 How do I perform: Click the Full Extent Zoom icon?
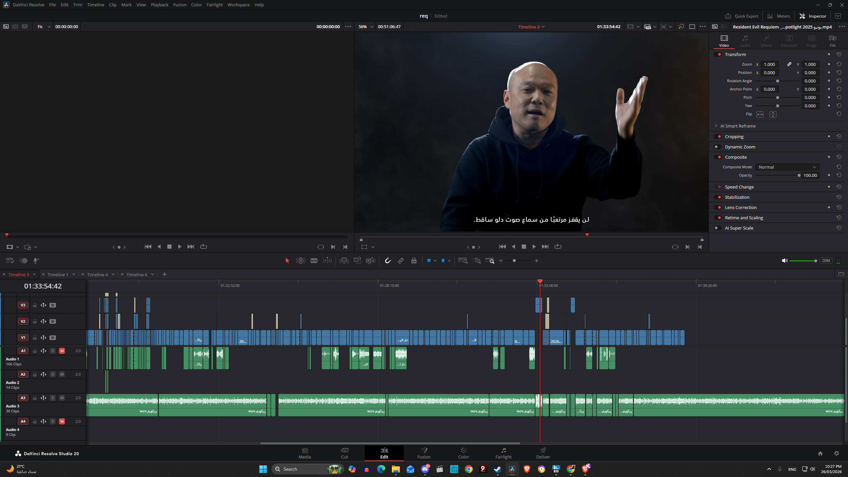[x=463, y=261]
